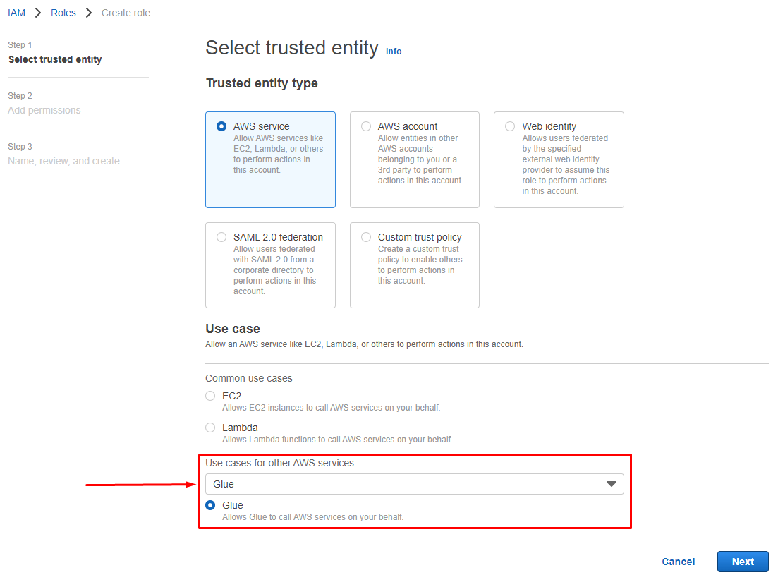Select the Glue use case radio button
778x575 pixels.
[x=210, y=504]
